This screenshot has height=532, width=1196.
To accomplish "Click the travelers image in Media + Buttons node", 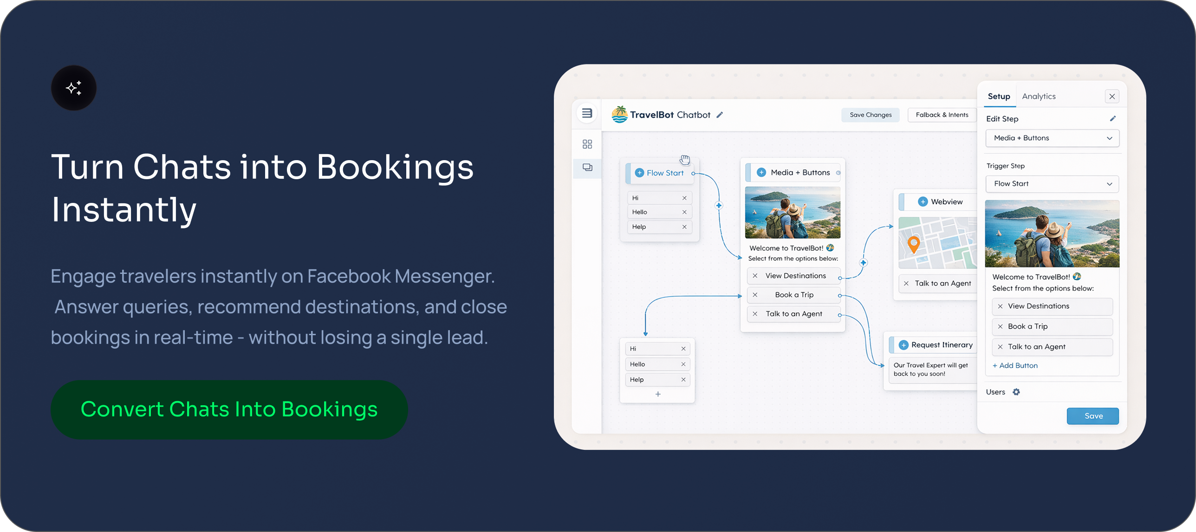I will point(793,212).
